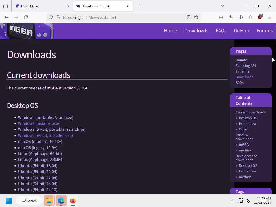This screenshot has width=276, height=207.
Task: Close the Error file.io tab
Action: [68, 6]
